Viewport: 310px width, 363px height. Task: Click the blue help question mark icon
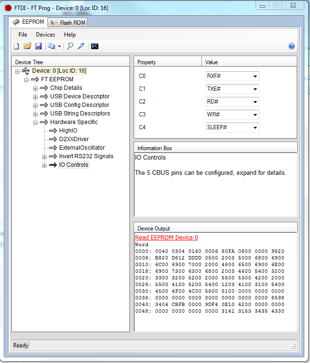pyautogui.click(x=292, y=46)
